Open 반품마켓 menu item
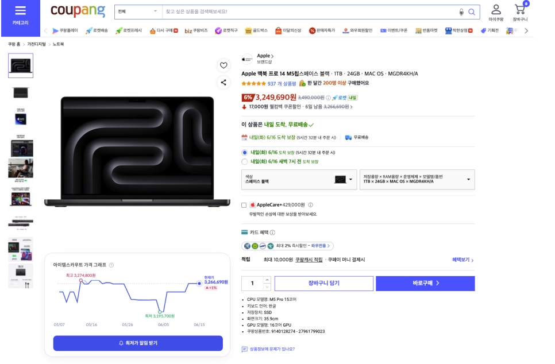The width and height of the screenshot is (555, 364). tap(426, 31)
